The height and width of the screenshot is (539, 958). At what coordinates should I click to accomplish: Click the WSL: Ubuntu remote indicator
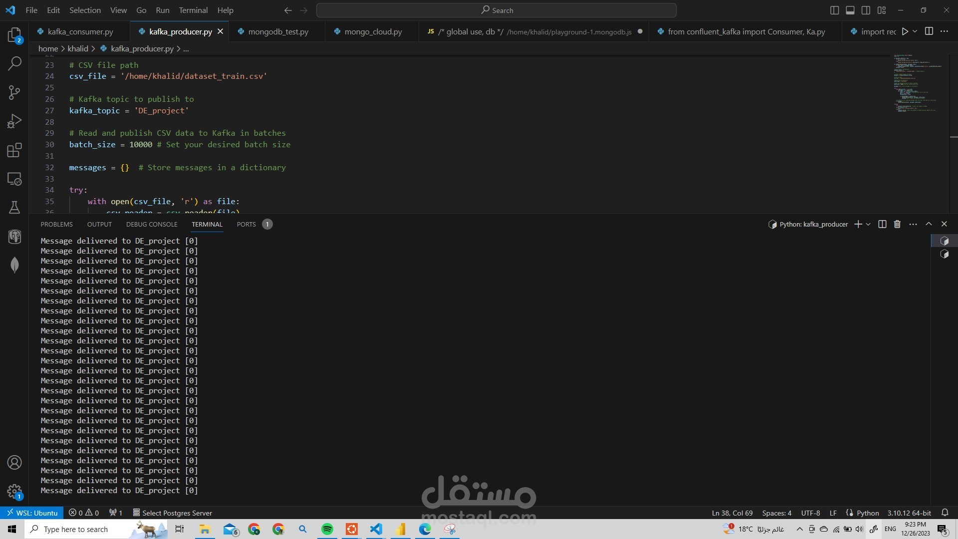pyautogui.click(x=32, y=513)
